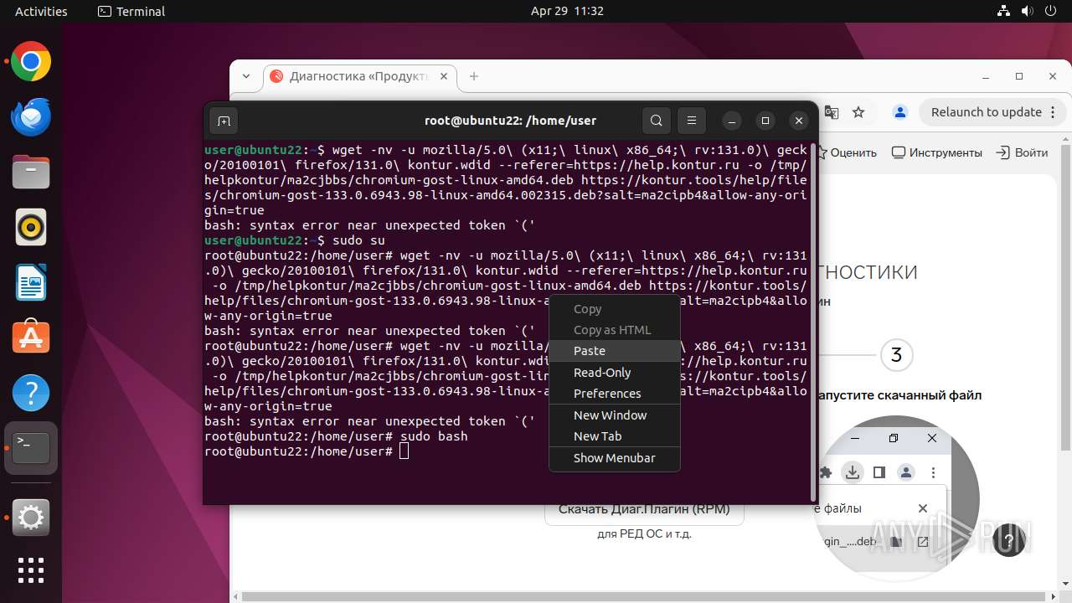This screenshot has width=1072, height=603.
Task: Launch LibreOffice Writer from the dock
Action: [x=31, y=282]
